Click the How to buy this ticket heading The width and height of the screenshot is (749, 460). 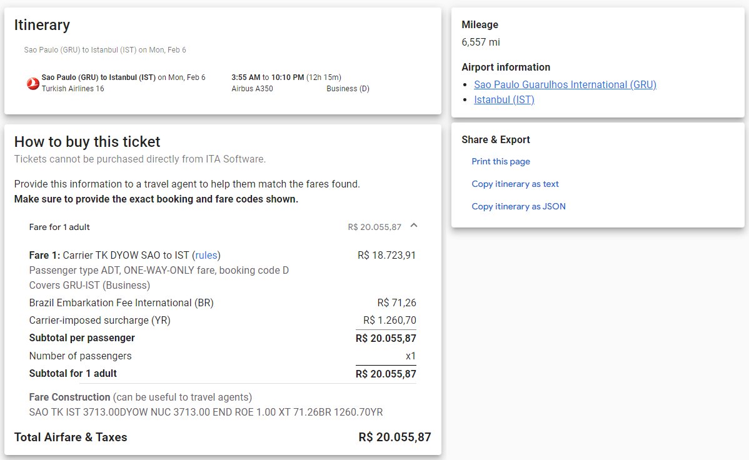(87, 141)
